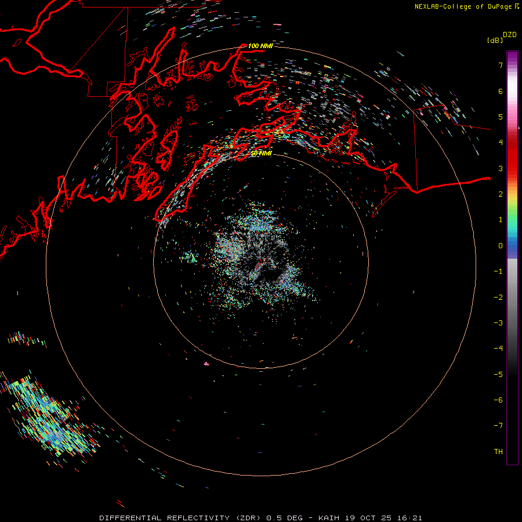Screen dimensions: 522x522
Task: Click the 7 dB value on color scale
Action: click(501, 65)
